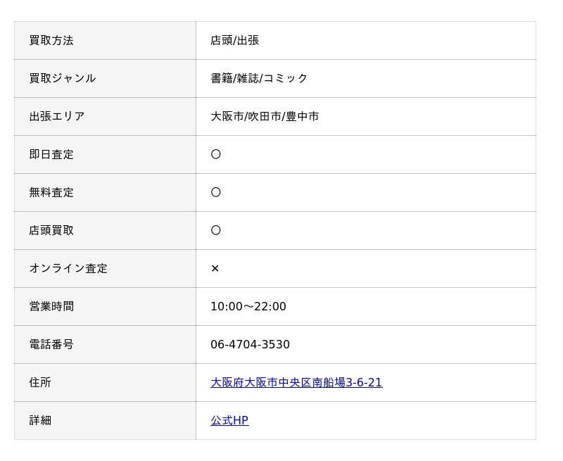The width and height of the screenshot is (563, 461).
Task: Click the business hours 10:00〜22:00
Action: 248,306
